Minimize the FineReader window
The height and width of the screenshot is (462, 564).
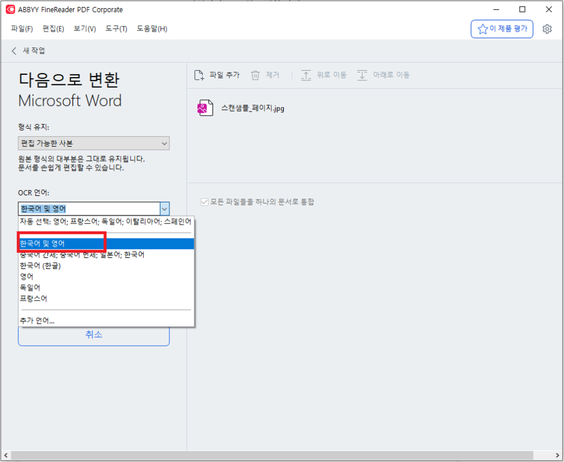click(x=496, y=9)
